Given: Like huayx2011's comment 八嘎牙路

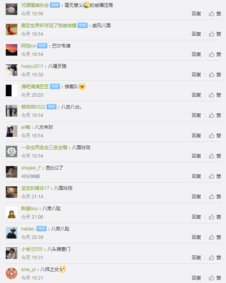Looking at the screenshot, I should (x=215, y=75).
